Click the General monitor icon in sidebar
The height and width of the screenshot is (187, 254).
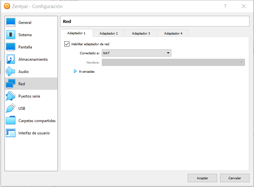[x=11, y=22]
